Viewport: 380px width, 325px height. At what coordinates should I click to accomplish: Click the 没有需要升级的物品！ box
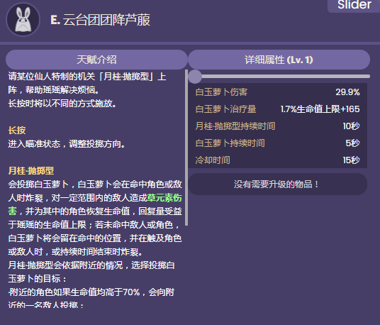click(278, 184)
